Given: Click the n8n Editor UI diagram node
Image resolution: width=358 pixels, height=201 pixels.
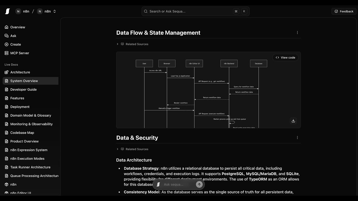Looking at the screenshot, I should [194, 63].
